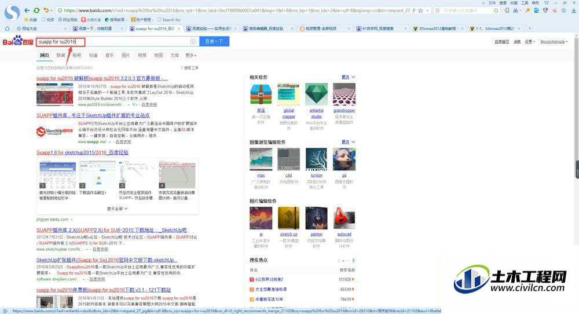The image size is (579, 314).
Task: Click the download arrow icon in toolbar
Action: click(x=573, y=10)
